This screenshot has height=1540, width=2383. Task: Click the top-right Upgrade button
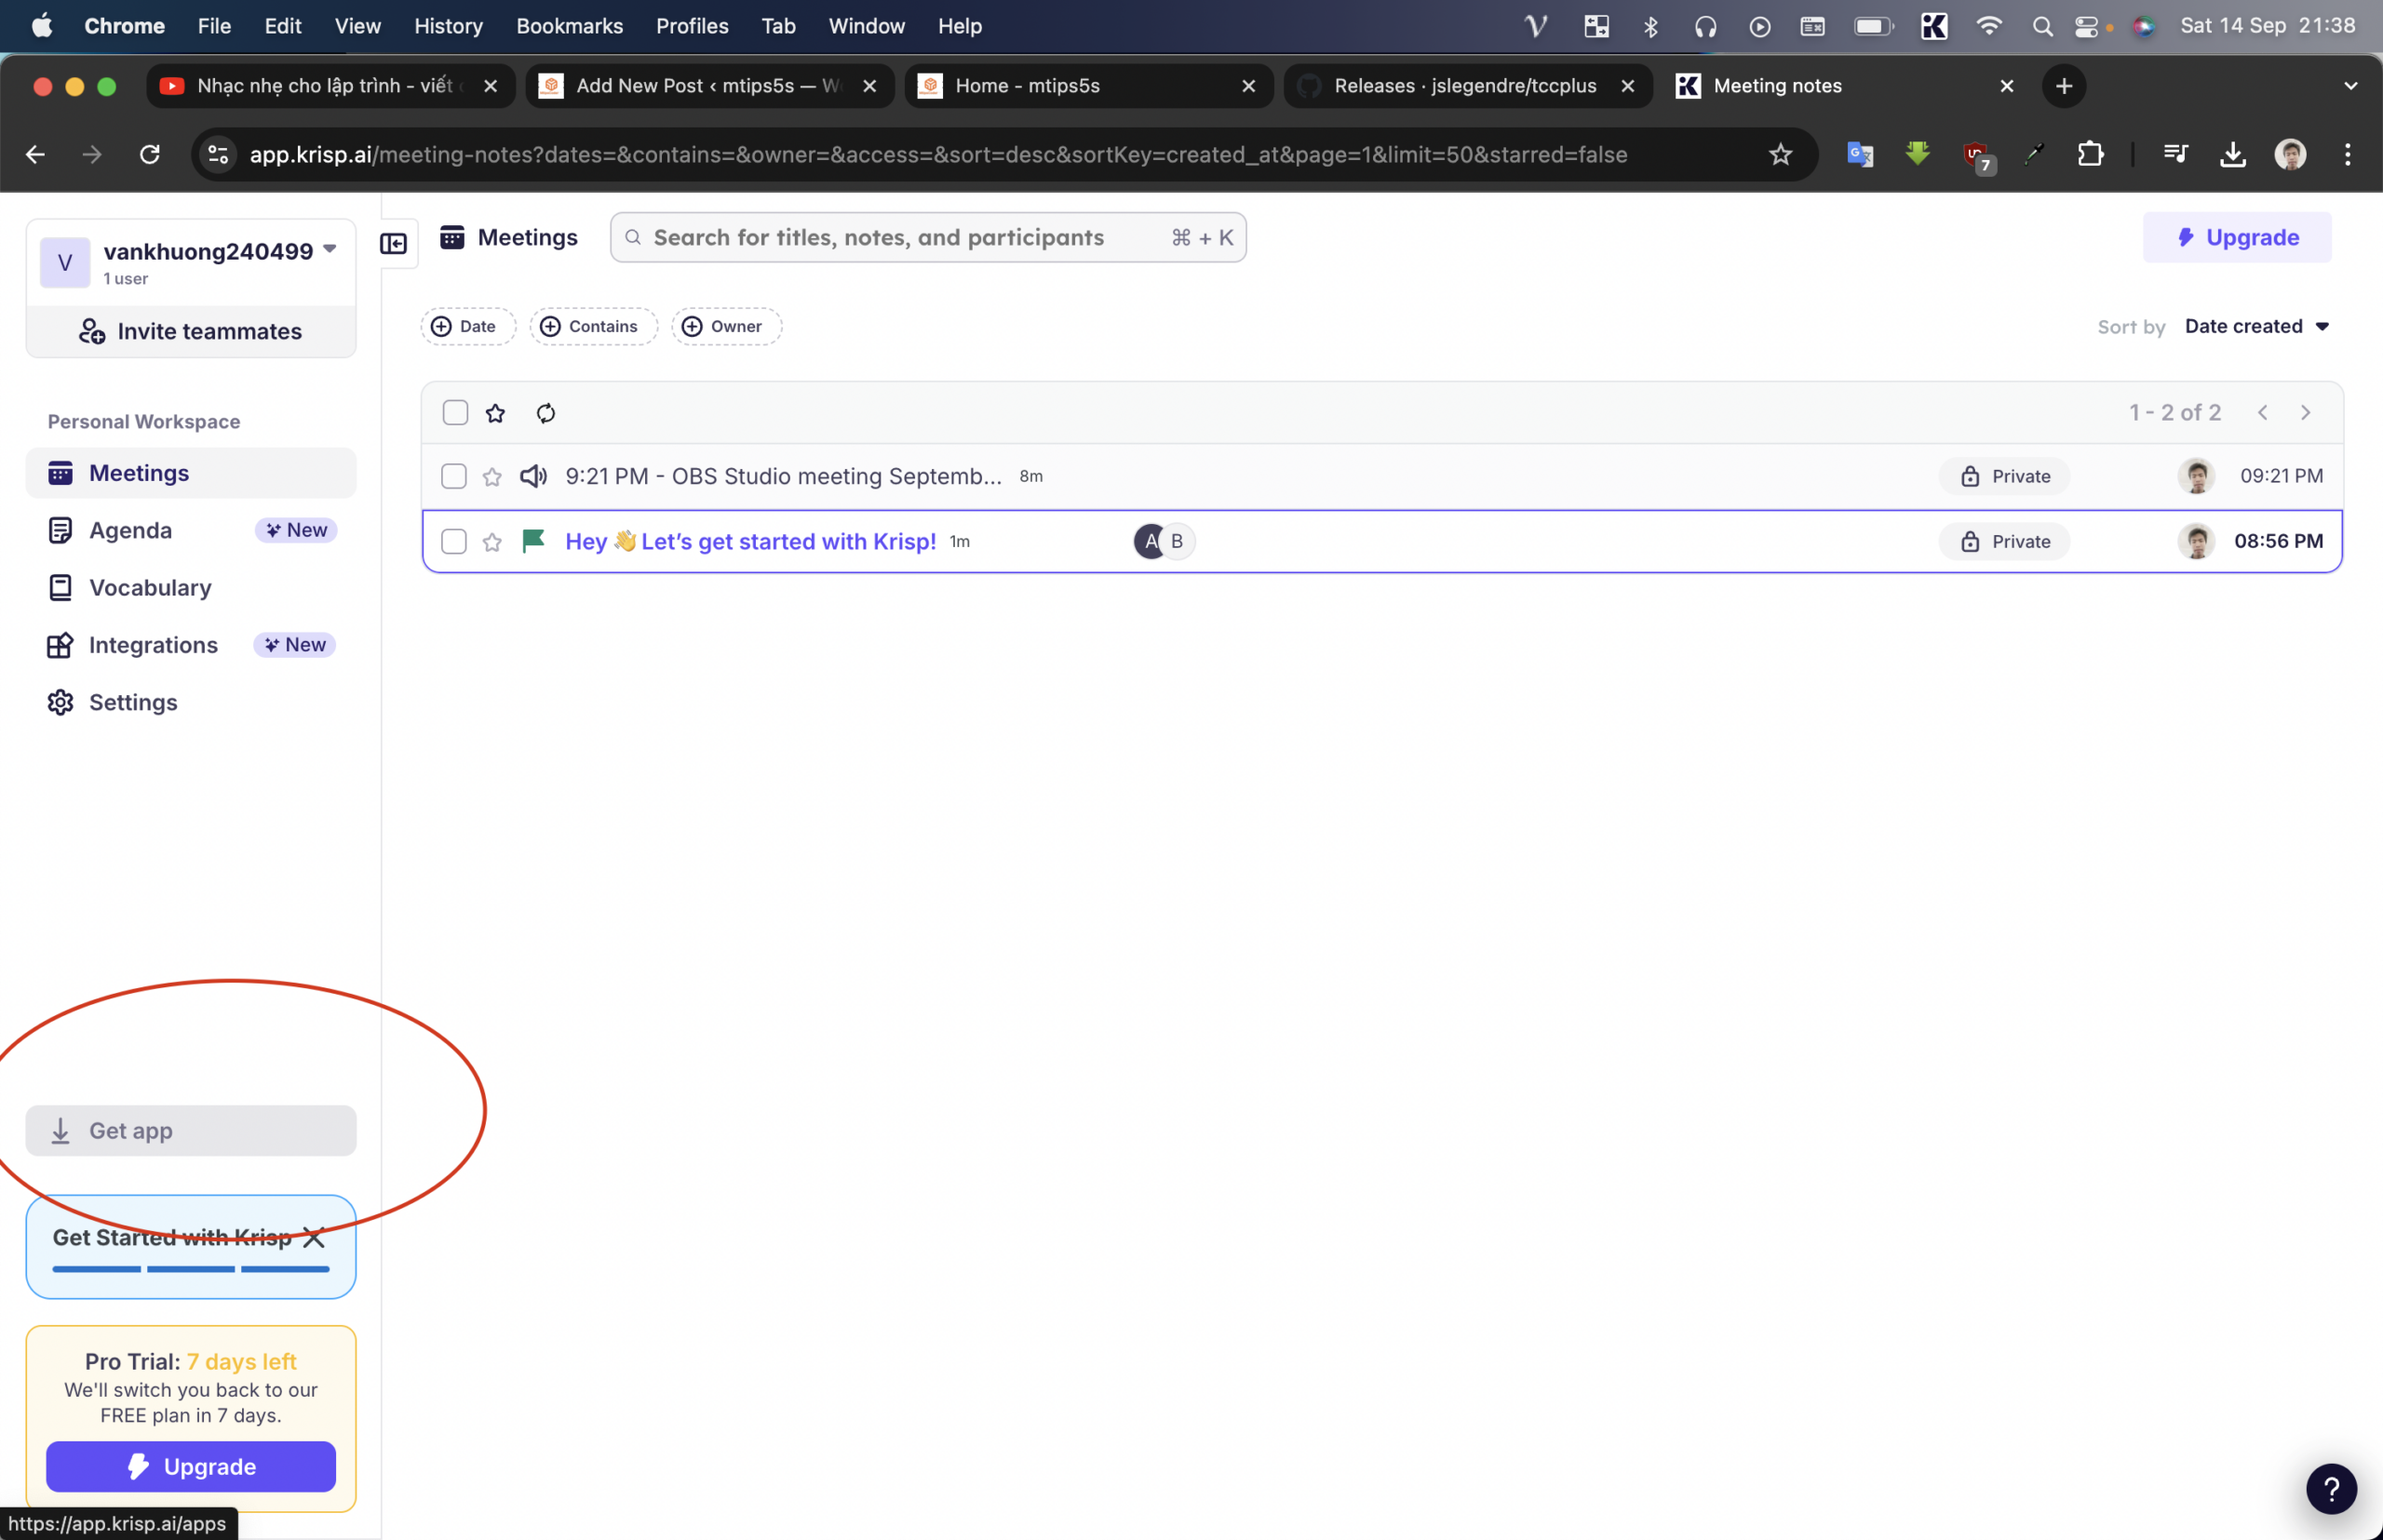(x=2237, y=237)
